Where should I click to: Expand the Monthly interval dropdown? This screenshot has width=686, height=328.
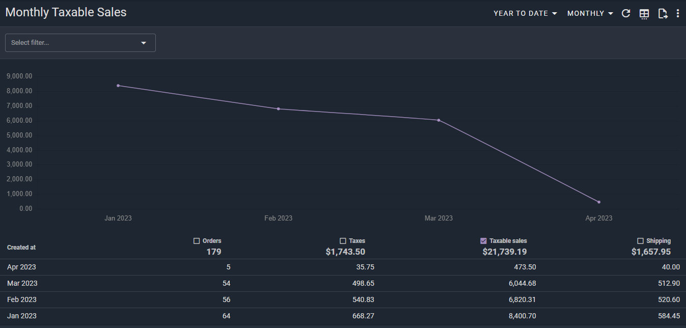(590, 14)
